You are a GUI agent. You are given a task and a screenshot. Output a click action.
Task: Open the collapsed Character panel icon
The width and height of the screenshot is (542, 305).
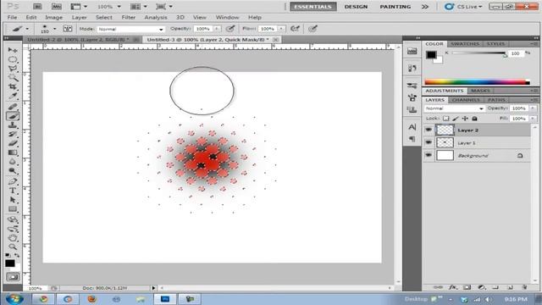click(x=412, y=127)
